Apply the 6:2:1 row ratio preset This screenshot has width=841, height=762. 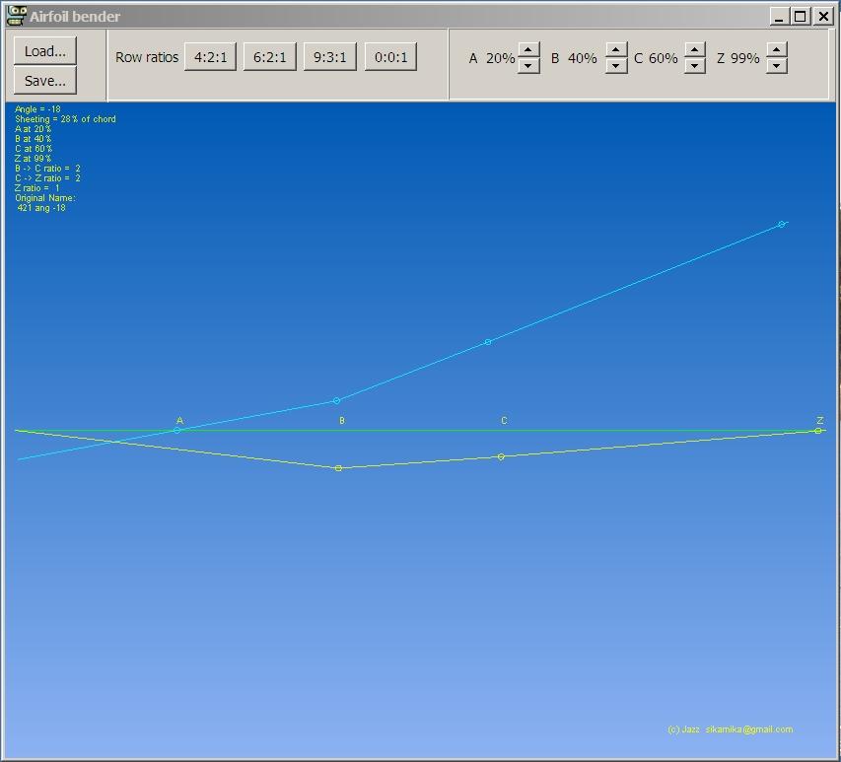click(270, 57)
